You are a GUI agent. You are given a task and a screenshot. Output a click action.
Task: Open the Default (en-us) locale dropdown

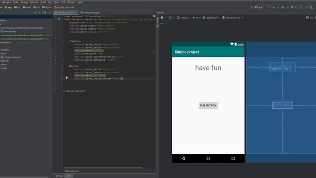pyautogui.click(x=233, y=18)
